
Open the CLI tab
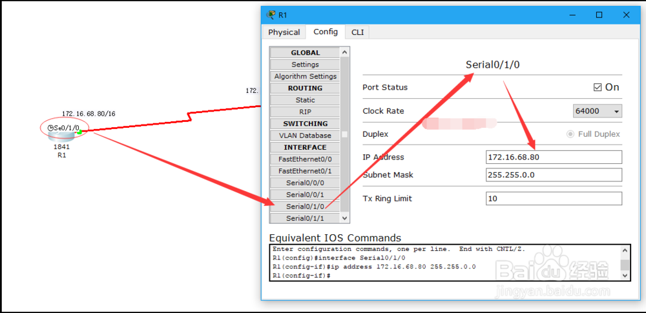click(358, 32)
